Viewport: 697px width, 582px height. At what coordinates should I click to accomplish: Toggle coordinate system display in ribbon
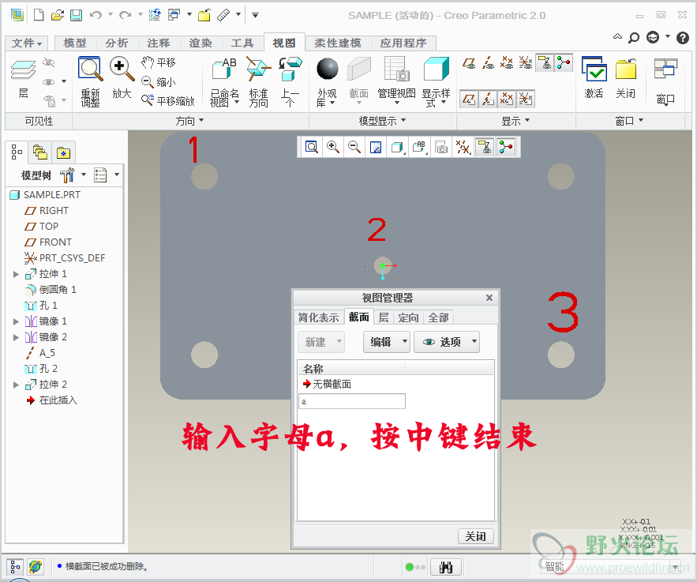(x=526, y=62)
